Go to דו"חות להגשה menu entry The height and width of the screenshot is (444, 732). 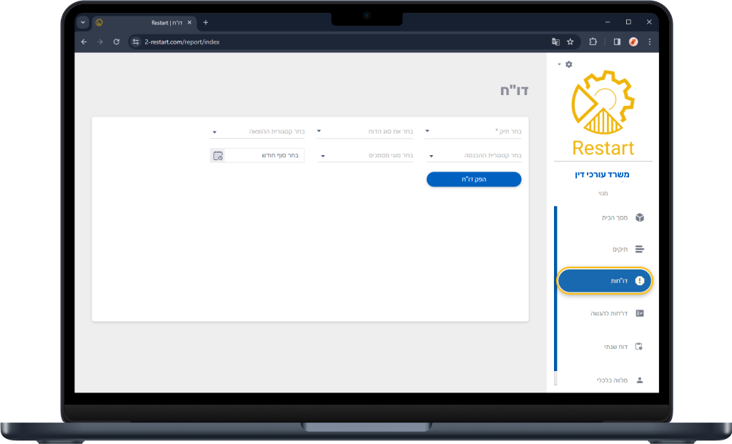point(609,313)
